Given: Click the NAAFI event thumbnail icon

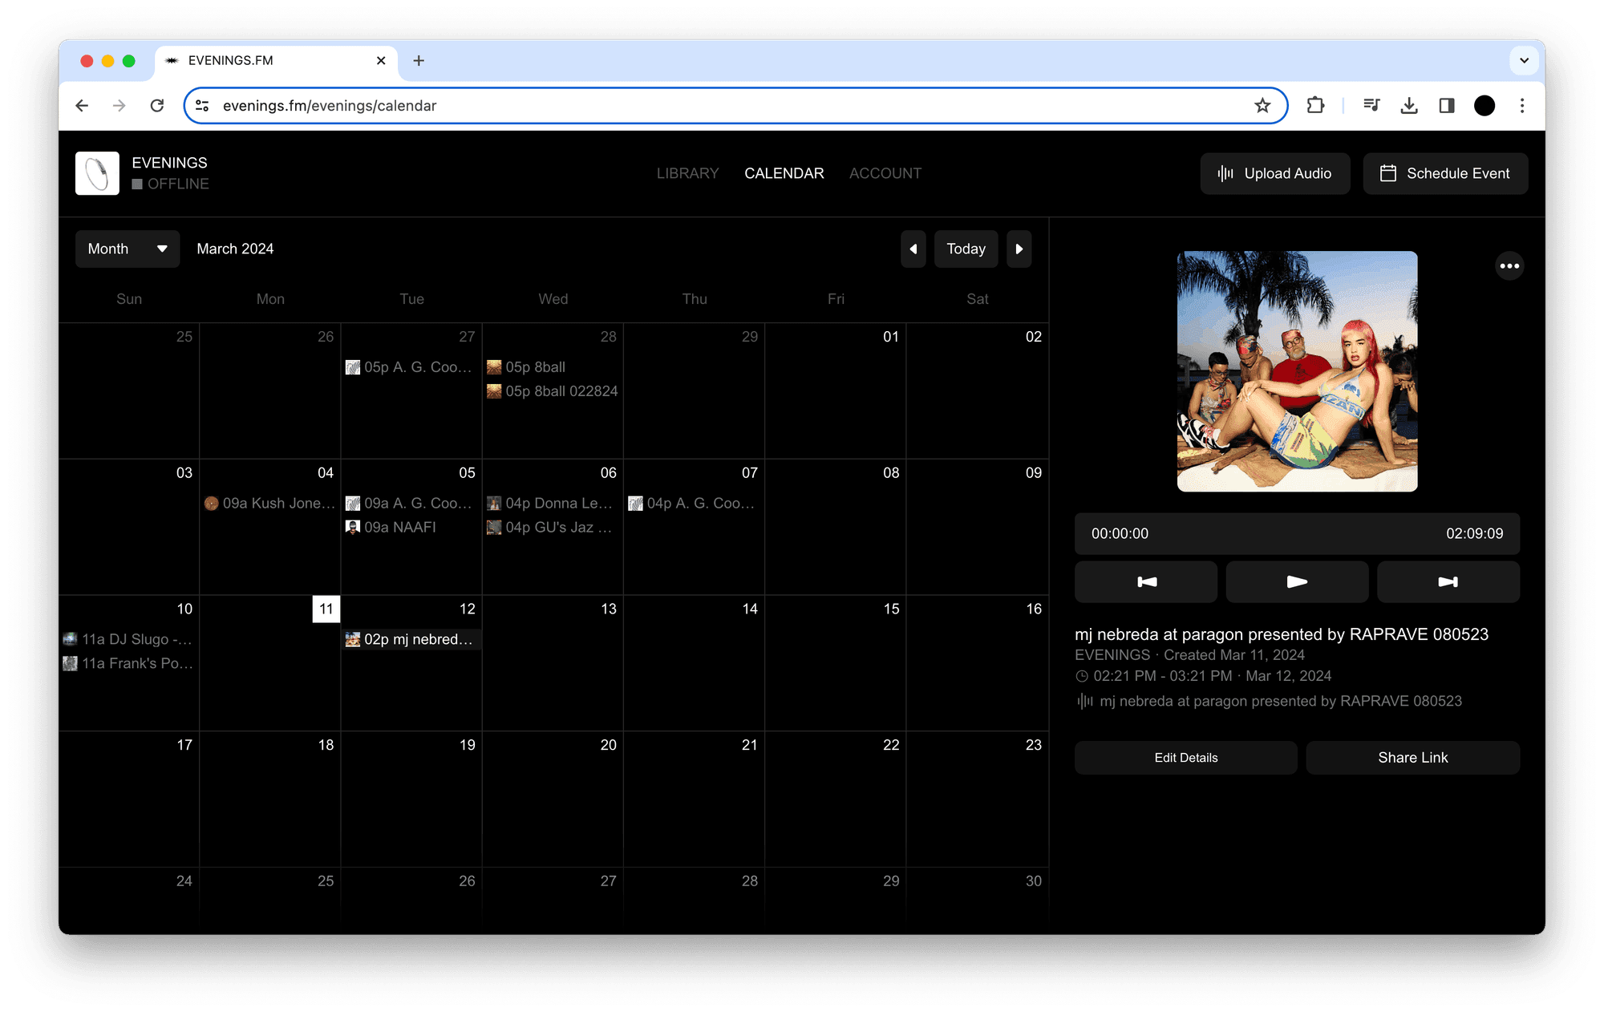Looking at the screenshot, I should [x=353, y=528].
